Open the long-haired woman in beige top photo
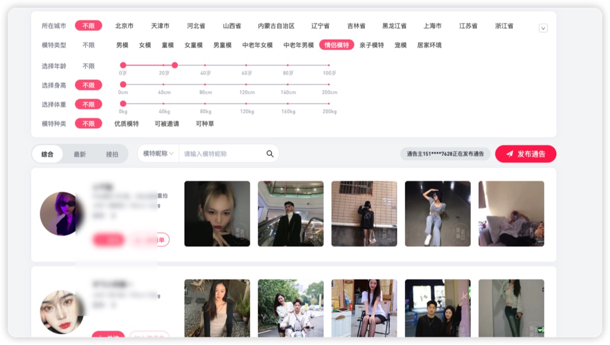 [x=217, y=308]
